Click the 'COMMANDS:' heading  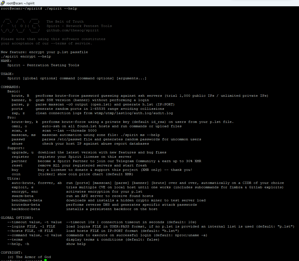(x=11, y=87)
